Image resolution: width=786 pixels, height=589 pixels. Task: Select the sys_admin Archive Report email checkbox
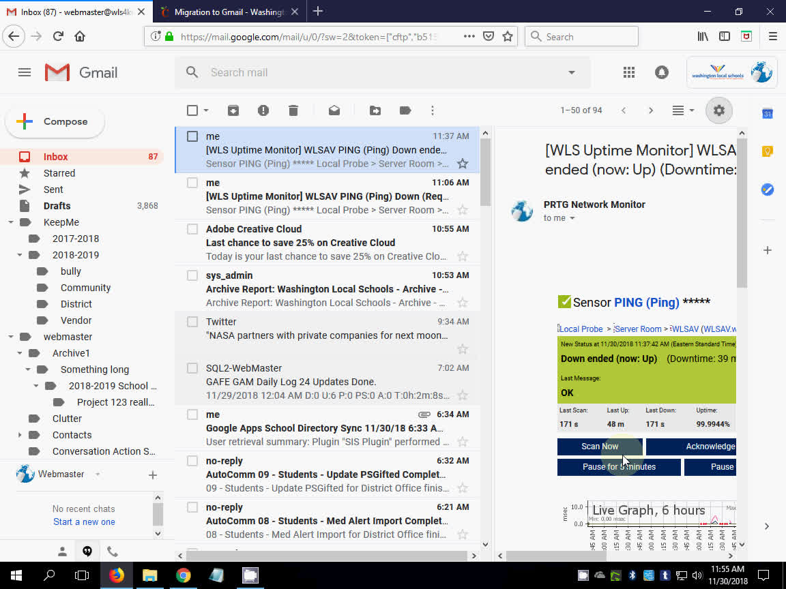point(192,275)
